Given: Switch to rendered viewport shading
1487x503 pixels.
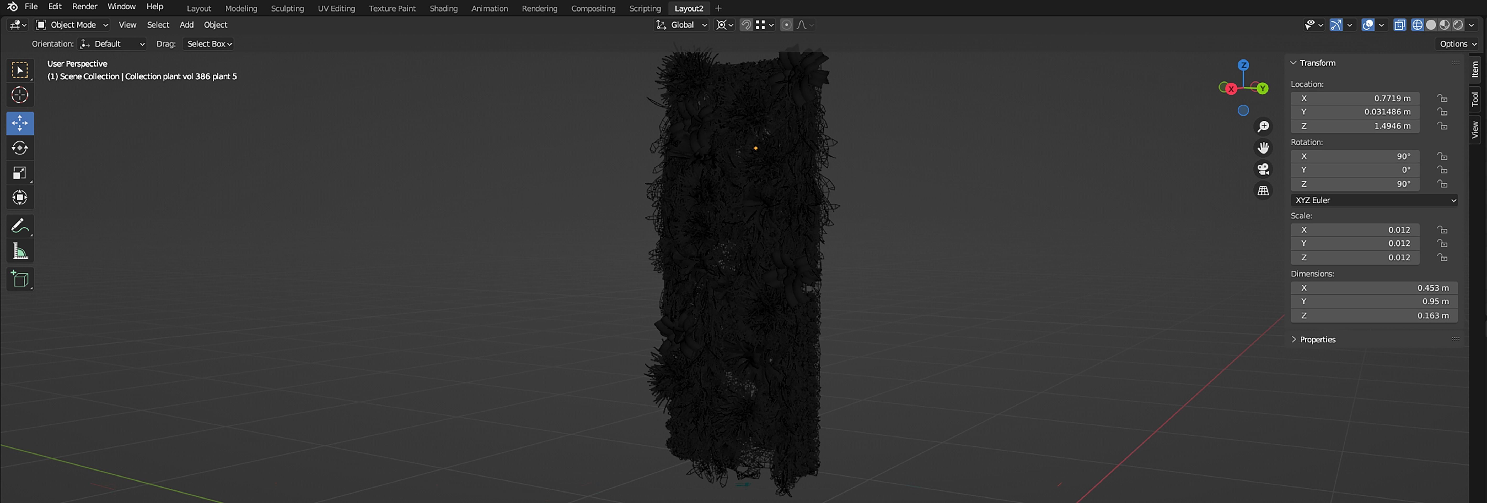Looking at the screenshot, I should coord(1458,25).
